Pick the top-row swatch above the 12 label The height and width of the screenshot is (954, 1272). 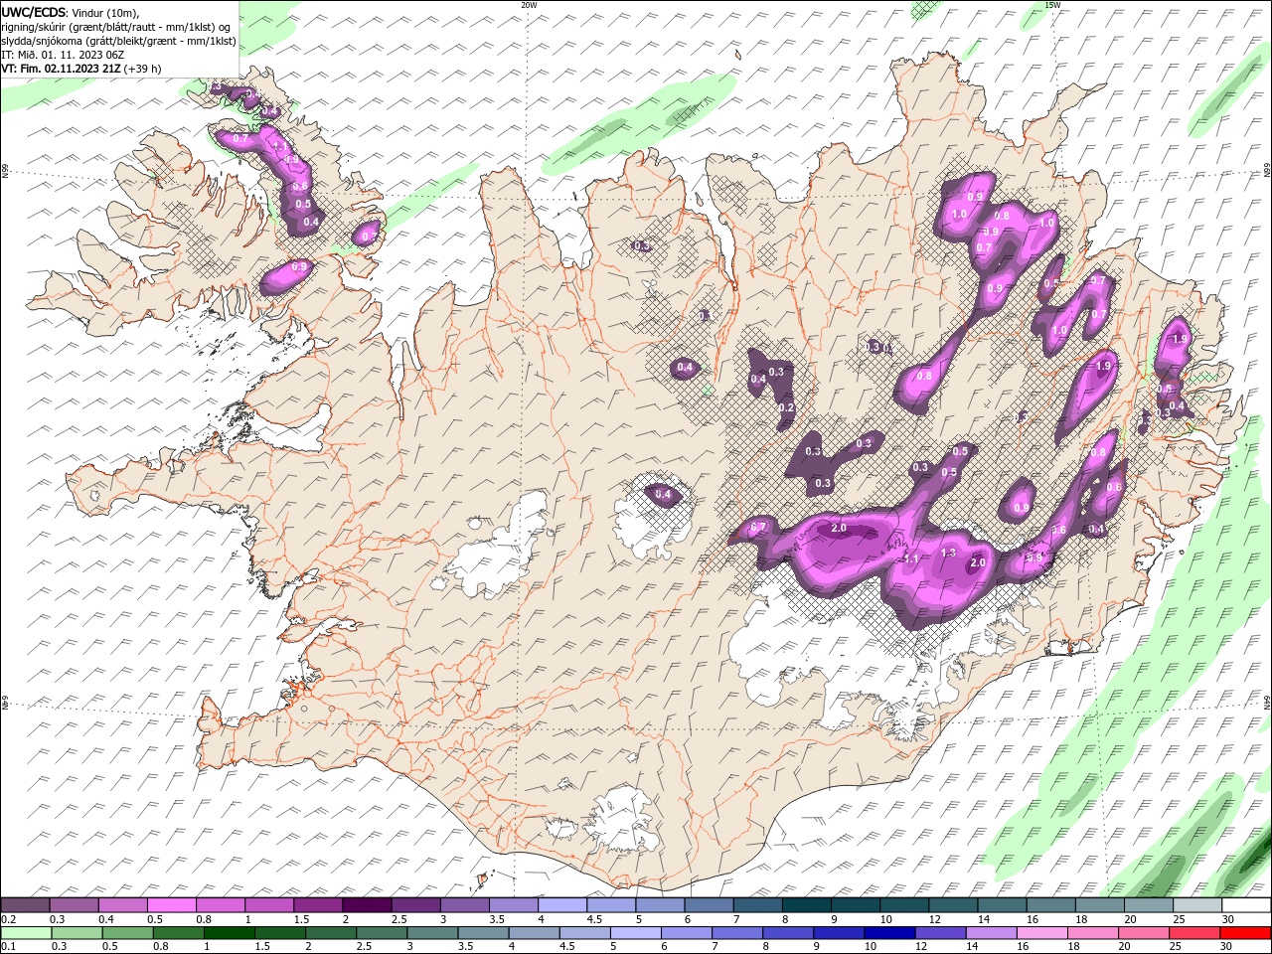(x=953, y=905)
